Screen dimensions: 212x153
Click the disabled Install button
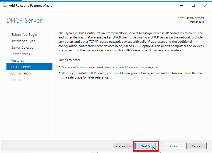point(174,146)
